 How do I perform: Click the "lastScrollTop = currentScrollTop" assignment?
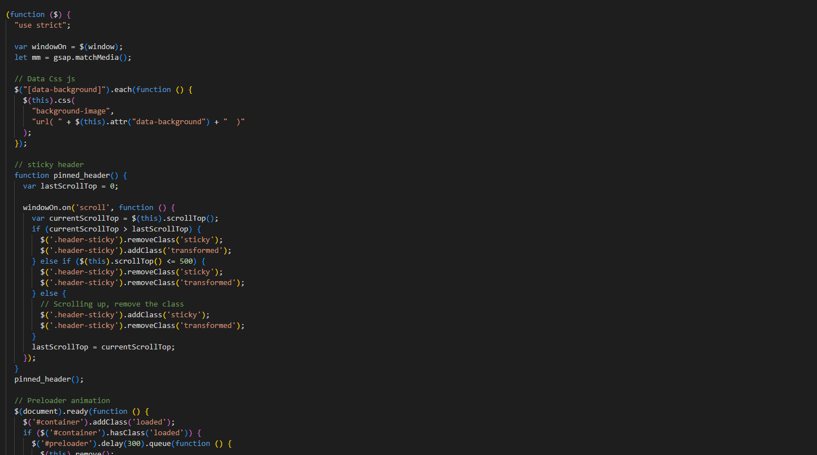[x=103, y=347]
